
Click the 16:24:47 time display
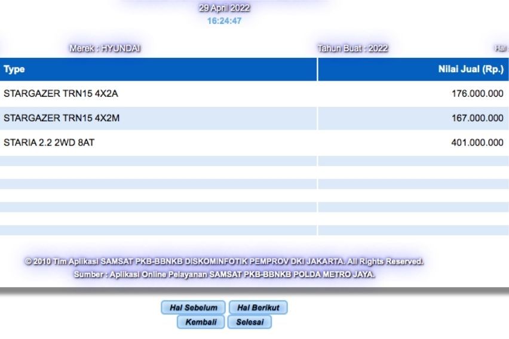tap(224, 21)
